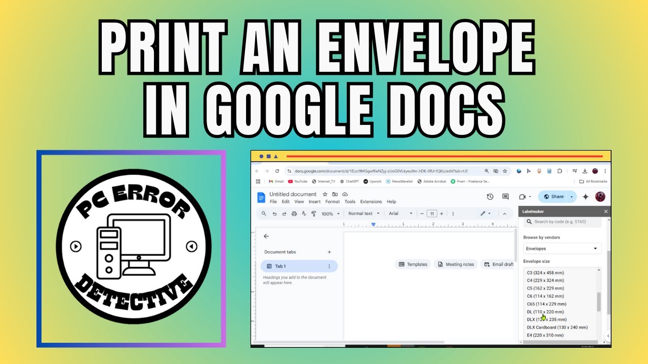Image resolution: width=648 pixels, height=364 pixels.
Task: Click the toolbar search magnifier icon
Action: [264, 214]
